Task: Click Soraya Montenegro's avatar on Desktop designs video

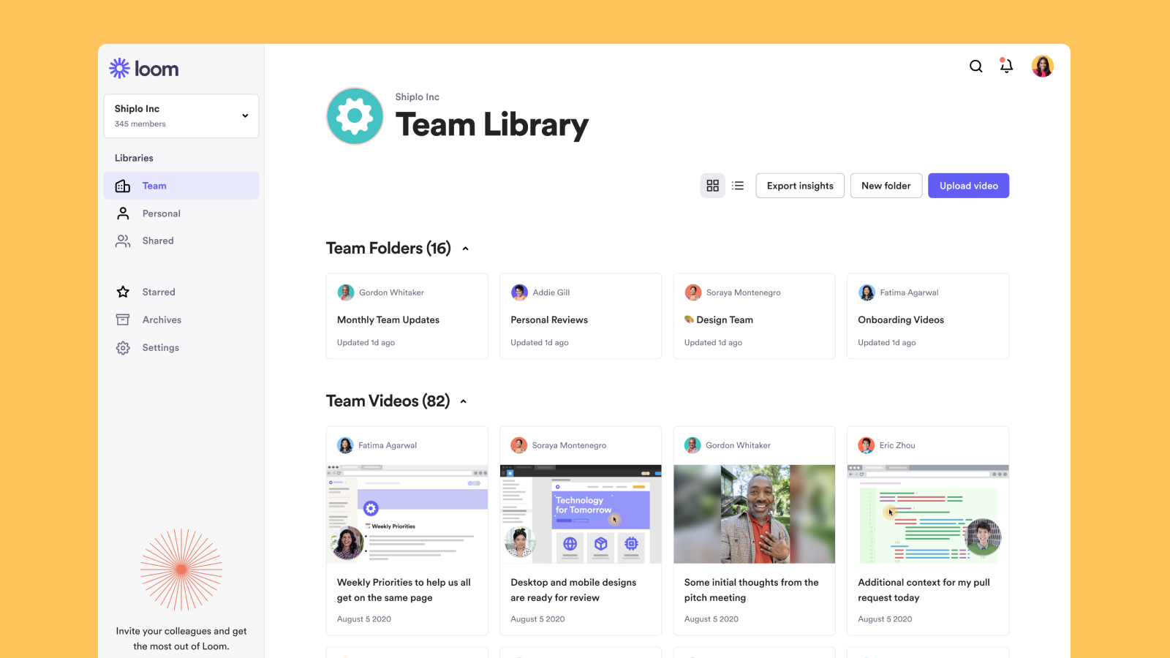Action: (519, 445)
